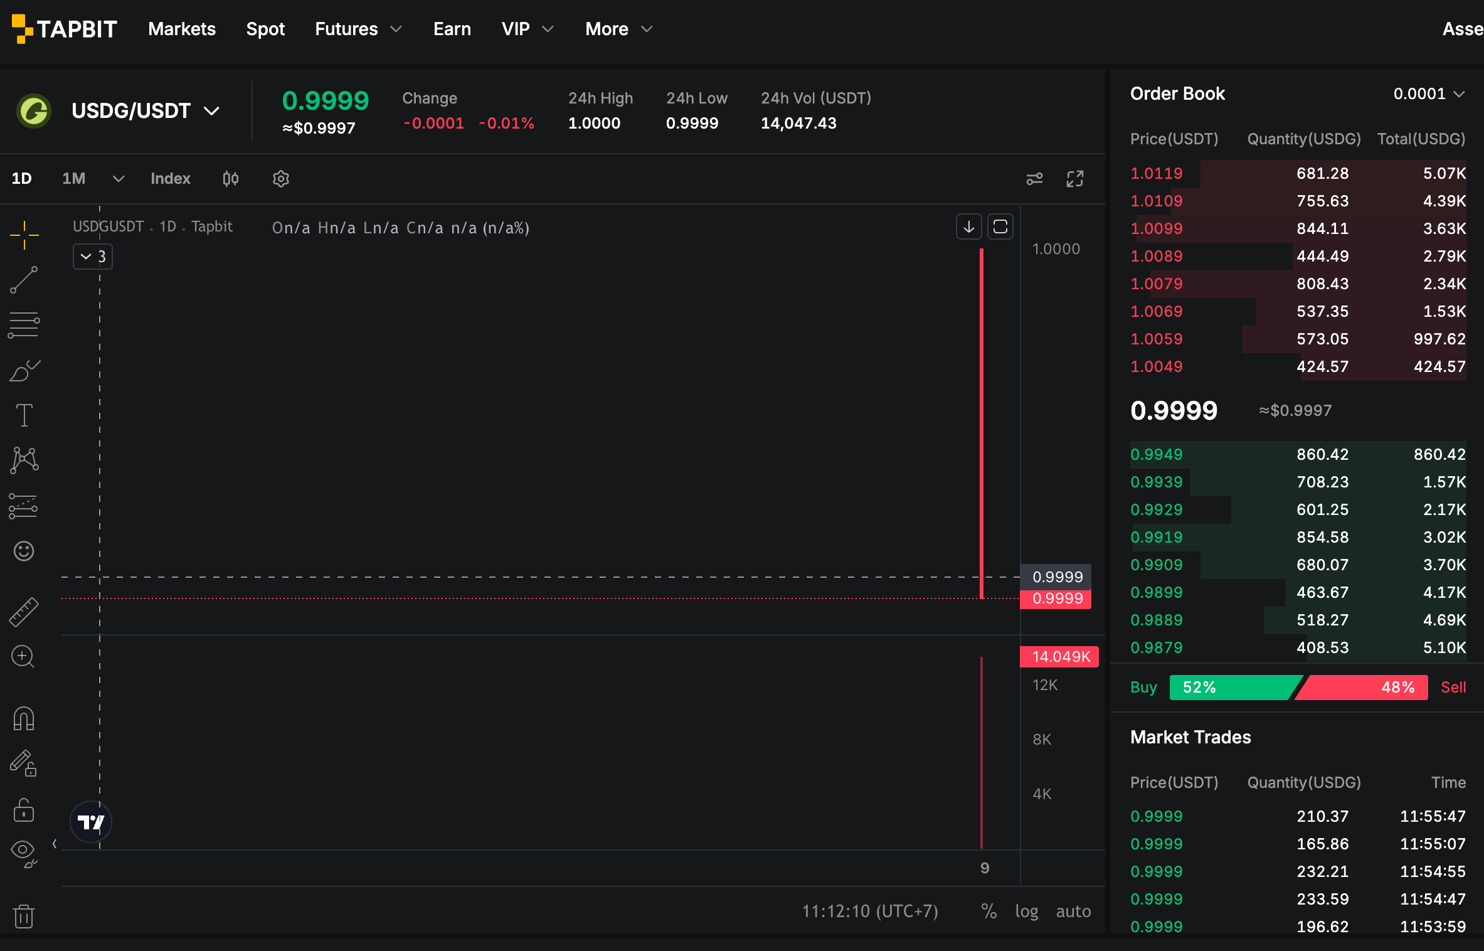This screenshot has width=1484, height=951.
Task: Select the 0.9879 bid price row
Action: point(1298,648)
